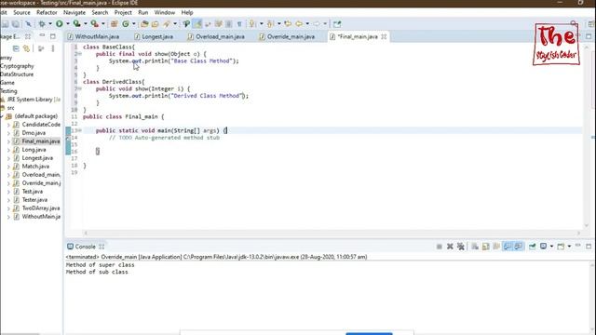Image resolution: width=596 pixels, height=335 pixels.
Task: Click Collapse All in Package Explorer
Action: pyautogui.click(x=16, y=48)
